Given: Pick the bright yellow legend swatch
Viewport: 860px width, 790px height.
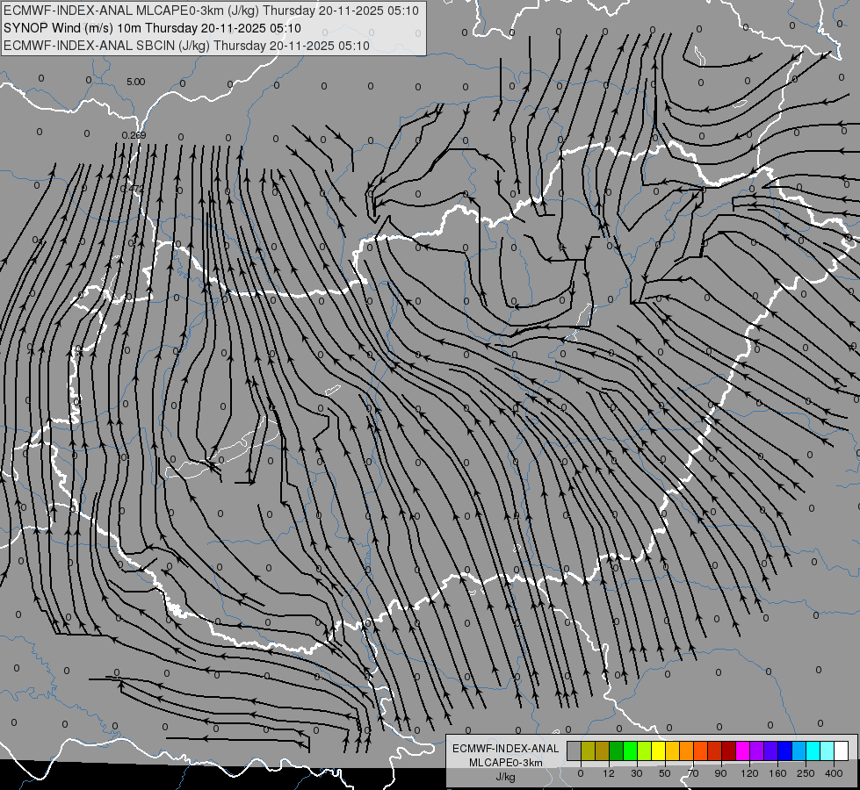Looking at the screenshot, I should 659,750.
